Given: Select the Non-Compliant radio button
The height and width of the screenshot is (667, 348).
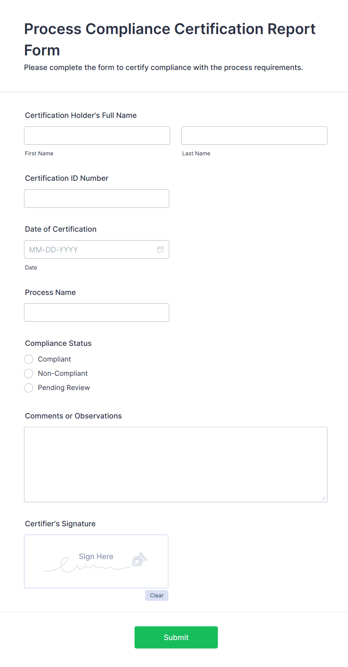Looking at the screenshot, I should pos(28,373).
